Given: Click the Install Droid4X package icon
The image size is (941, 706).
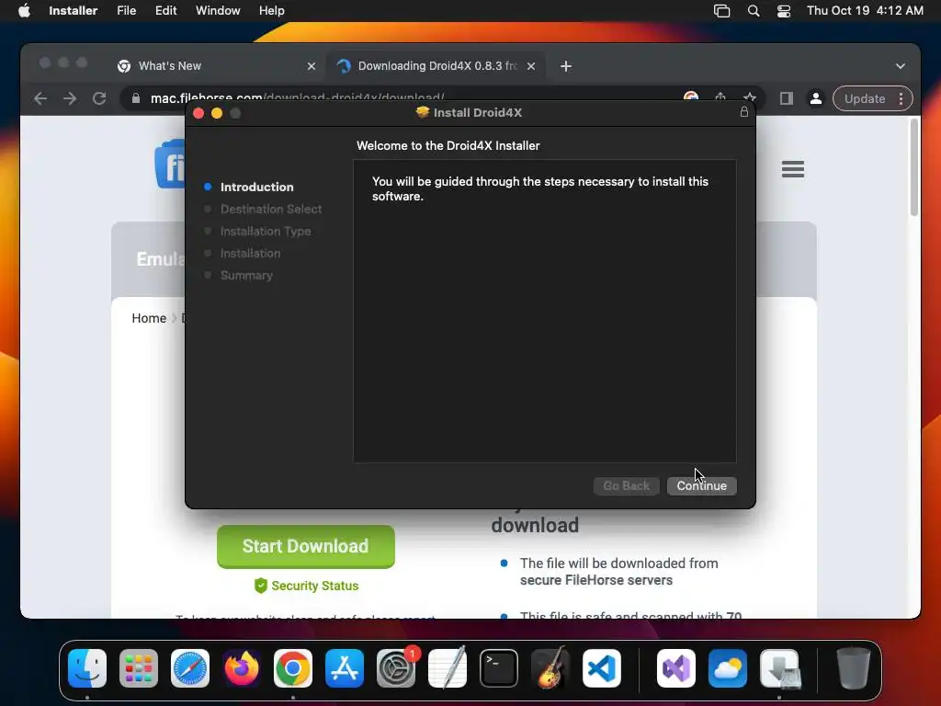Looking at the screenshot, I should [423, 112].
